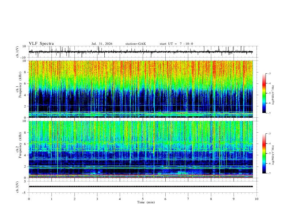Click the date label Jul. 31, 2026

tap(102, 44)
